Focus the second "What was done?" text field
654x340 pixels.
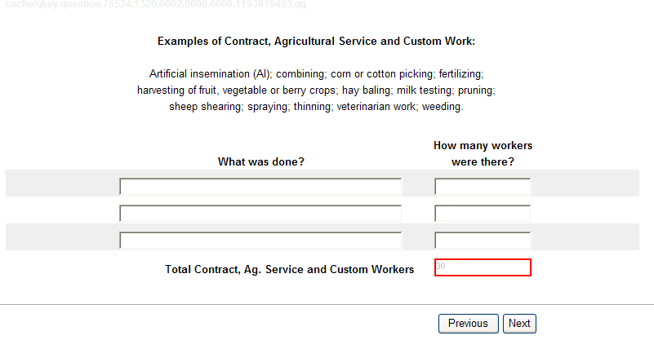pyautogui.click(x=260, y=214)
